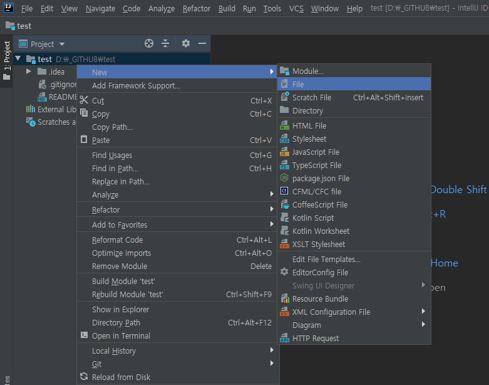Open Project panel settings gear
The width and height of the screenshot is (489, 385).
coord(186,43)
